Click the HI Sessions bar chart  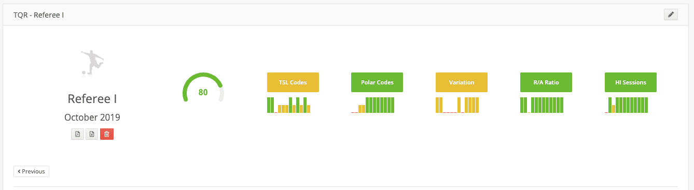point(627,105)
